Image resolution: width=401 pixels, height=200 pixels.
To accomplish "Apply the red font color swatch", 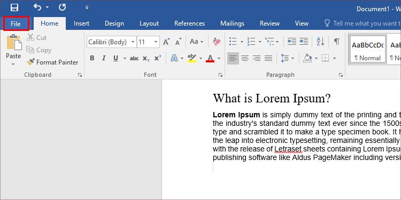I will coord(210,59).
